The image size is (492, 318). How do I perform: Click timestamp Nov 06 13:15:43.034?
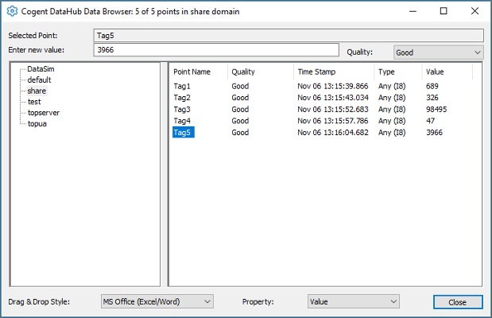[332, 98]
